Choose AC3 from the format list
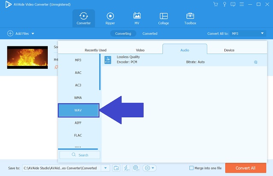Image resolution: width=273 pixels, height=176 pixels. coord(78,85)
